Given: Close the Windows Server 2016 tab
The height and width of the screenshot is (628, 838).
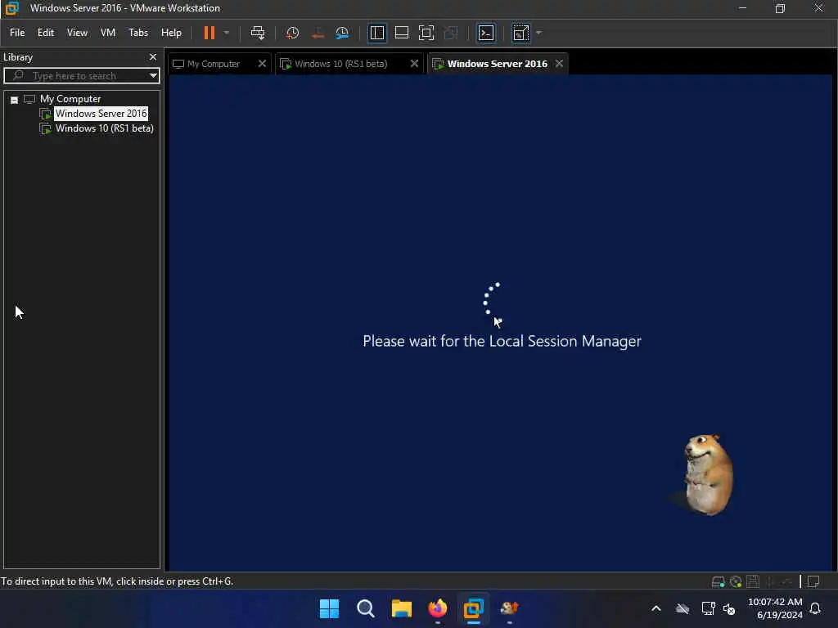Looking at the screenshot, I should click(559, 64).
